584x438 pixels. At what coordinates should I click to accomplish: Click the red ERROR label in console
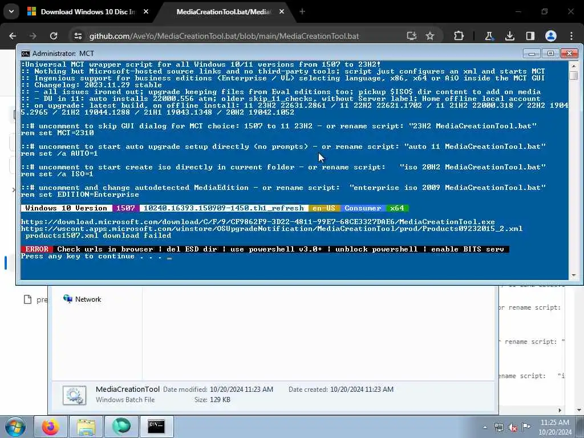point(36,249)
